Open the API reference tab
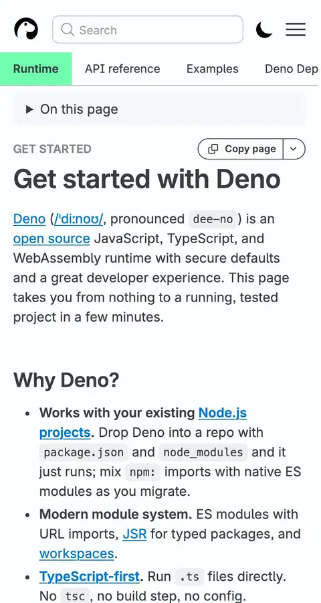Screen dimensions: 321x603 (x=122, y=69)
